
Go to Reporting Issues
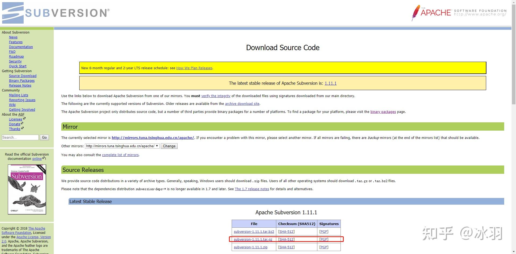[22, 100]
